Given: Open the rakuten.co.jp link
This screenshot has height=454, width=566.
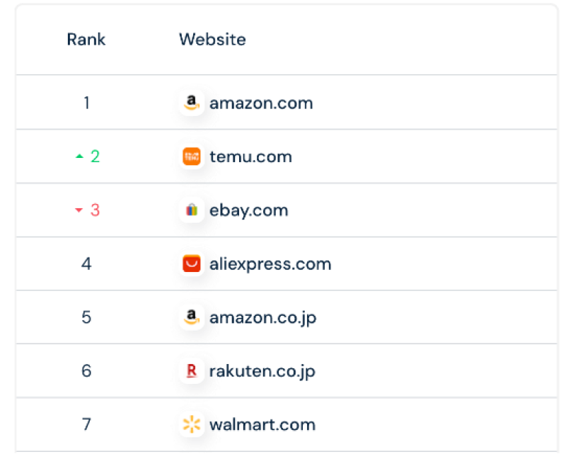Looking at the screenshot, I should (262, 371).
